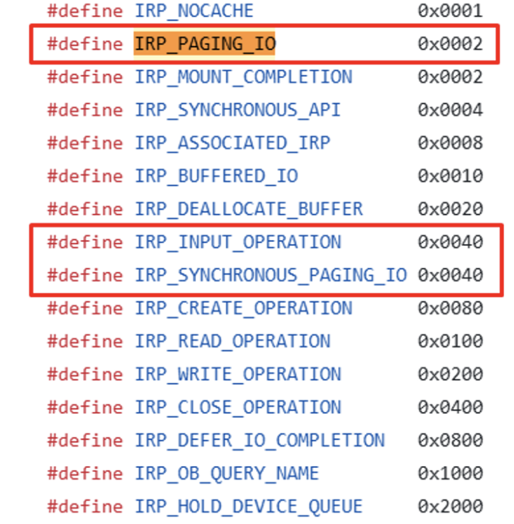Click the IRP_OB_QUERY_NAME macro name
The image size is (514, 524).
click(x=227, y=473)
